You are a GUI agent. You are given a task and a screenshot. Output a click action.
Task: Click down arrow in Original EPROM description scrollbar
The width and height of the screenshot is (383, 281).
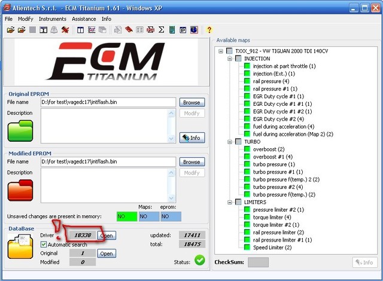tap(171, 139)
